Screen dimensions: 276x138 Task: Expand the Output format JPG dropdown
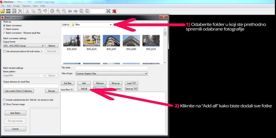point(43,46)
